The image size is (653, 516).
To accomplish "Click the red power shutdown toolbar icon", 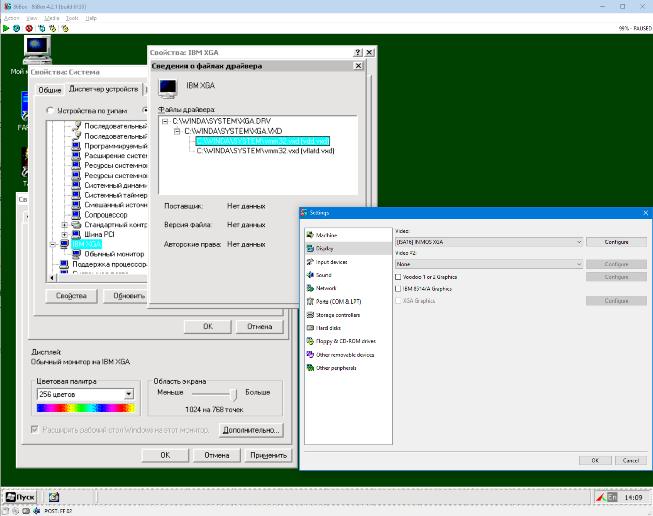I will [x=29, y=28].
